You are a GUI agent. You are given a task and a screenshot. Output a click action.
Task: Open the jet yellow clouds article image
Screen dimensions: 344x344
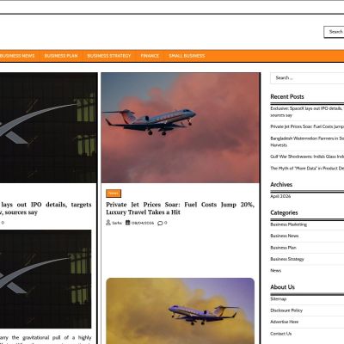(181, 310)
